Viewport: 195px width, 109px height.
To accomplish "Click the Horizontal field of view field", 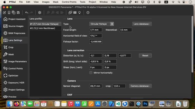I will pyautogui.click(x=96, y=36).
